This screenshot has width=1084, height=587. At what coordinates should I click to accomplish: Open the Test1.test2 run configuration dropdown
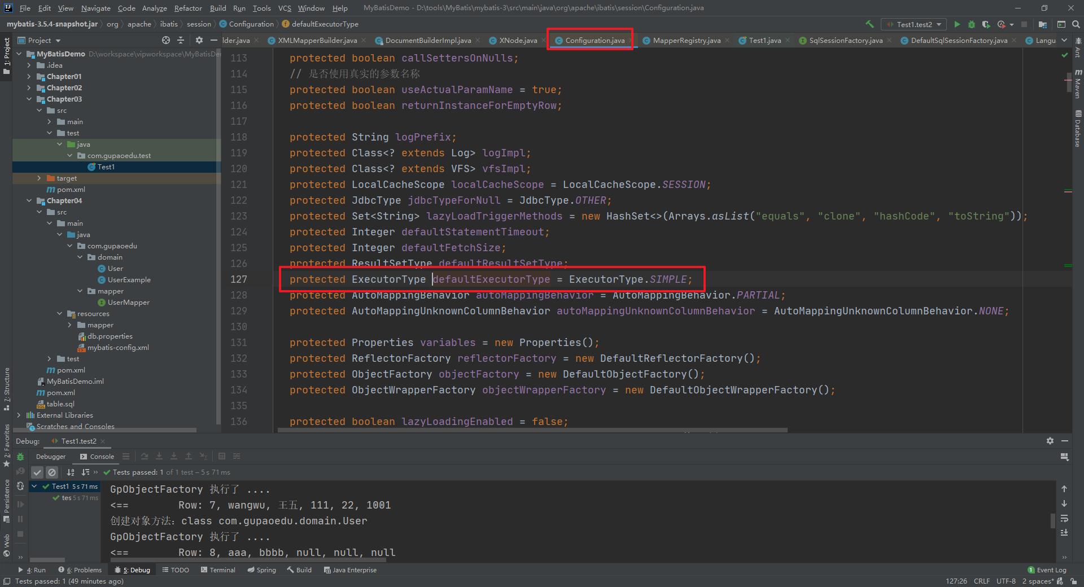tap(915, 24)
